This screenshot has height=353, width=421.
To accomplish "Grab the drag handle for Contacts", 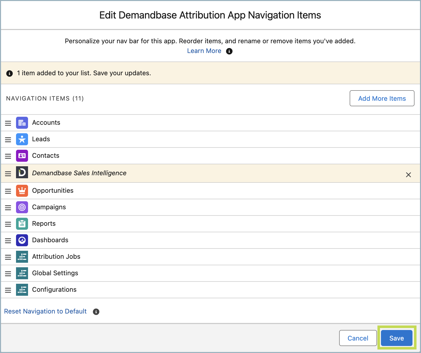I will click(x=8, y=156).
